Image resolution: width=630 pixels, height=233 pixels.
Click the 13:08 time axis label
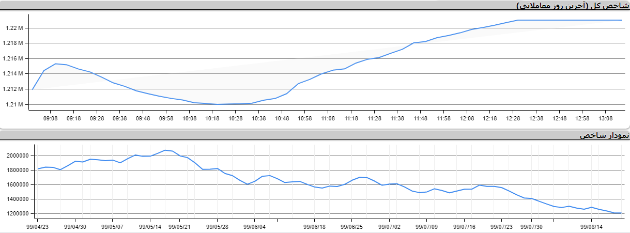click(x=605, y=118)
